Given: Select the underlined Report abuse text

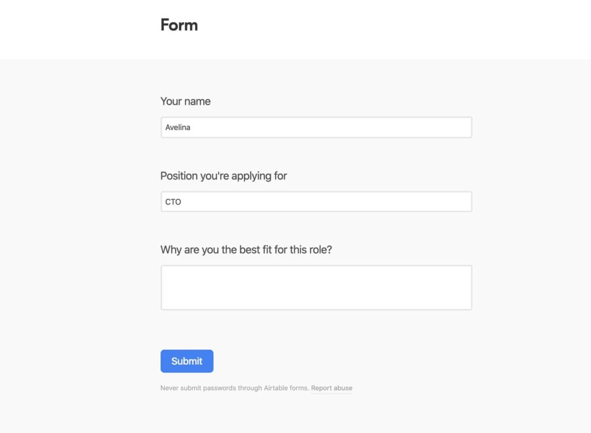Looking at the screenshot, I should click(332, 388).
